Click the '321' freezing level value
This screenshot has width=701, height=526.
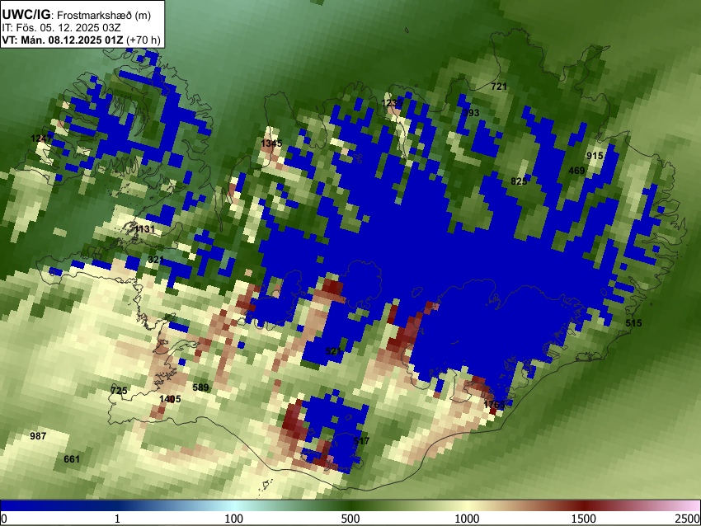click(156, 260)
